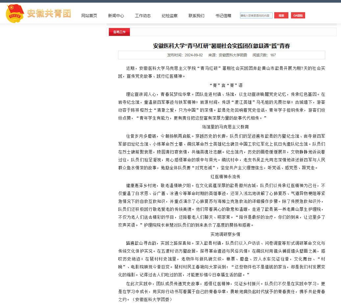Click the Communist Youth League emblem logo
This screenshot has height=307, width=341.
(15, 14)
